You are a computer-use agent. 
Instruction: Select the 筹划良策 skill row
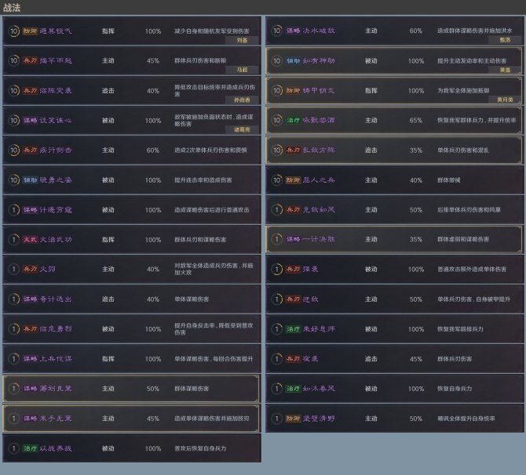point(130,389)
